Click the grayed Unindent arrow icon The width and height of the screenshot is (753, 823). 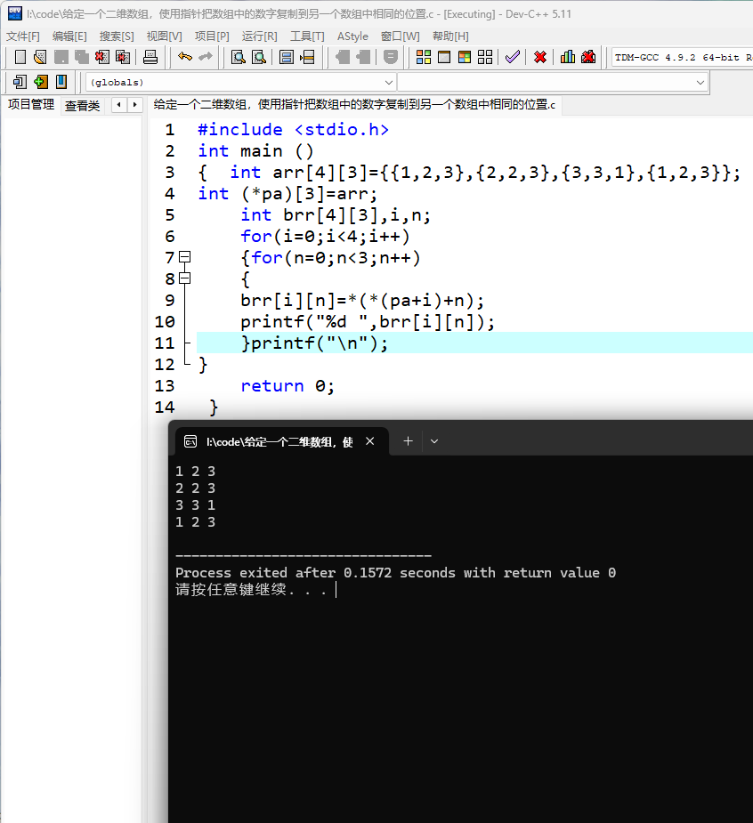pos(343,57)
